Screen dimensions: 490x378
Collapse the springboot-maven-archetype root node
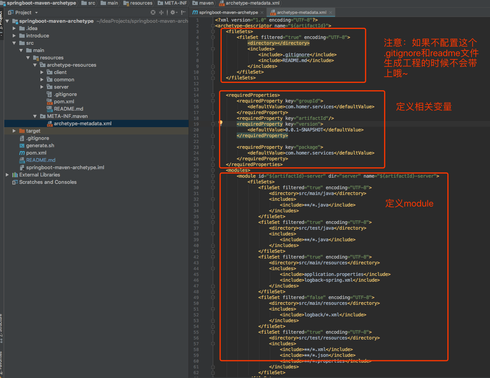[7, 21]
